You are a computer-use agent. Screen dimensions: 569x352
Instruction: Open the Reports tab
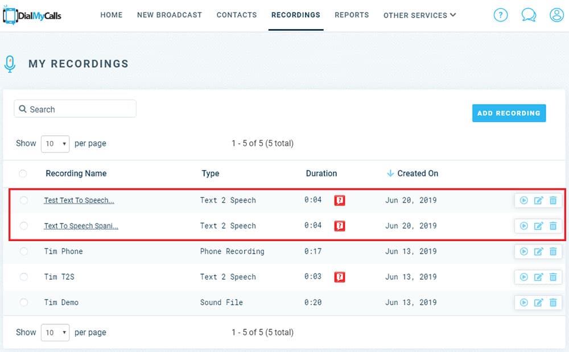352,15
